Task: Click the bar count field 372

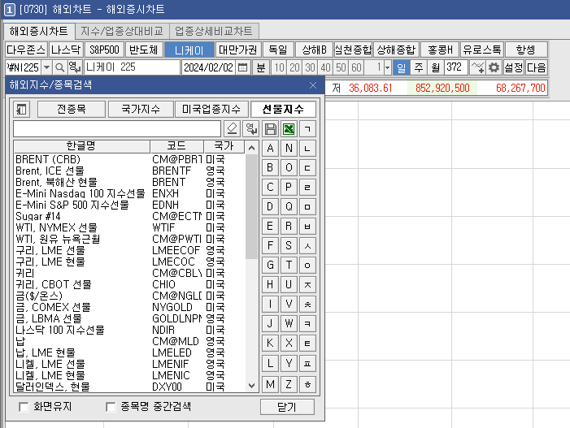Action: coord(456,67)
